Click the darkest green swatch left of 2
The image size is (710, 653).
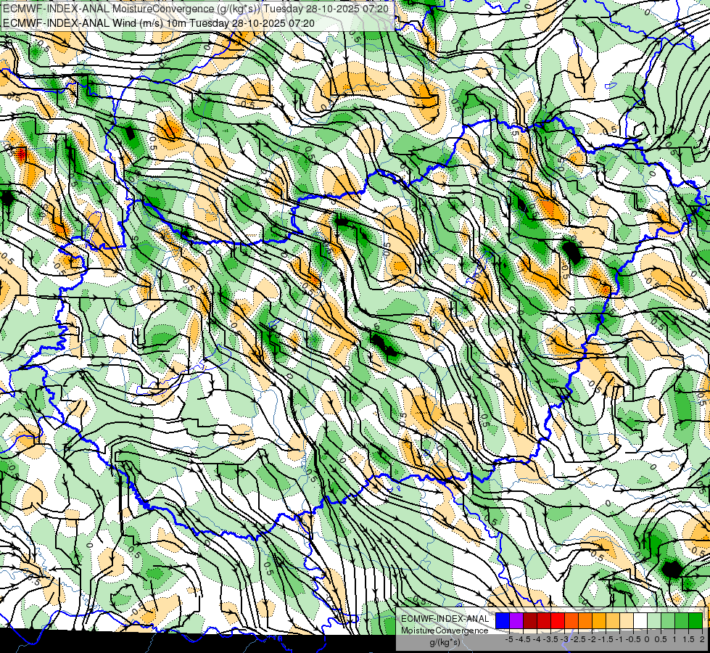[x=695, y=620]
